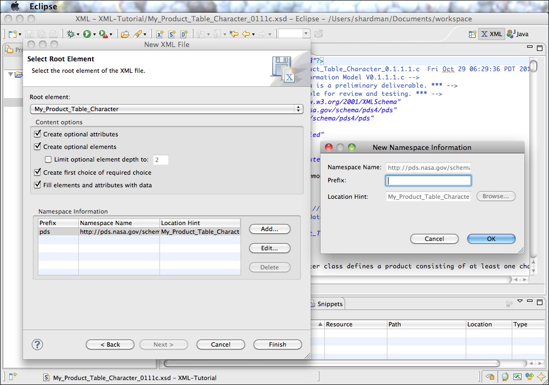Screen dimensions: 549x385
Task: Enable Limit optional element depth checkbox
Action: (x=48, y=159)
